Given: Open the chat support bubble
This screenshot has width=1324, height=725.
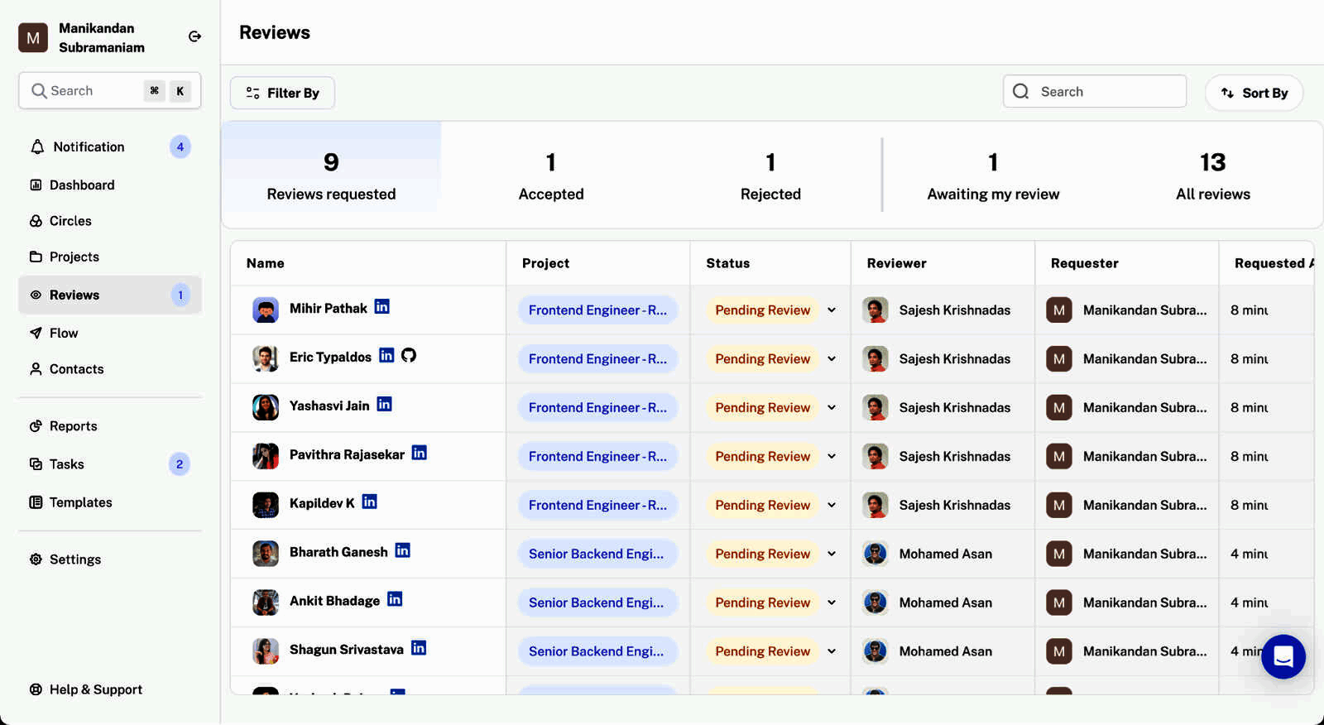Looking at the screenshot, I should pos(1283,657).
